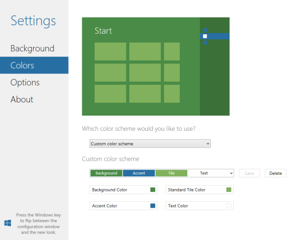Change the Accent Color swatch
Viewport: 294px width, 240px height.
pos(153,206)
